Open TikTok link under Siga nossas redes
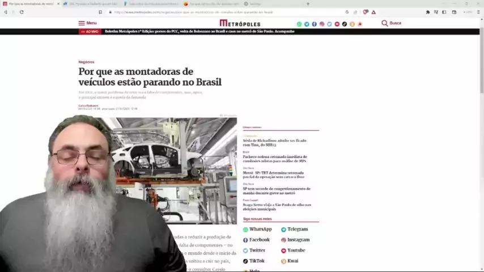The height and width of the screenshot is (272, 484). [x=257, y=261]
